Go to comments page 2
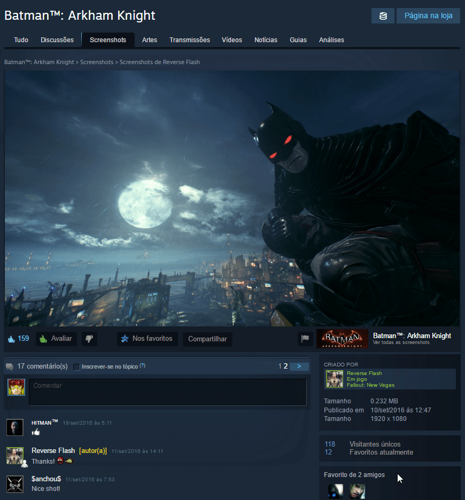The image size is (465, 500). [285, 366]
